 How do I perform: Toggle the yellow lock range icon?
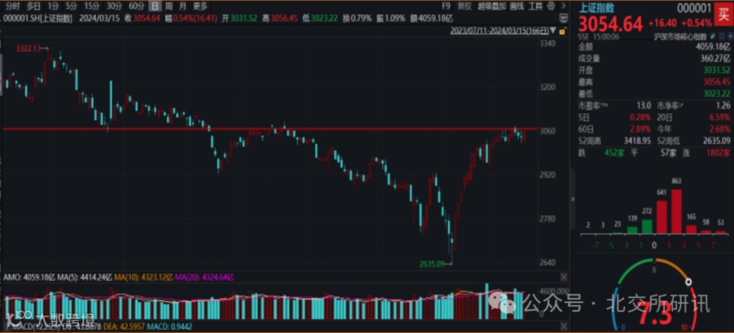(562, 31)
